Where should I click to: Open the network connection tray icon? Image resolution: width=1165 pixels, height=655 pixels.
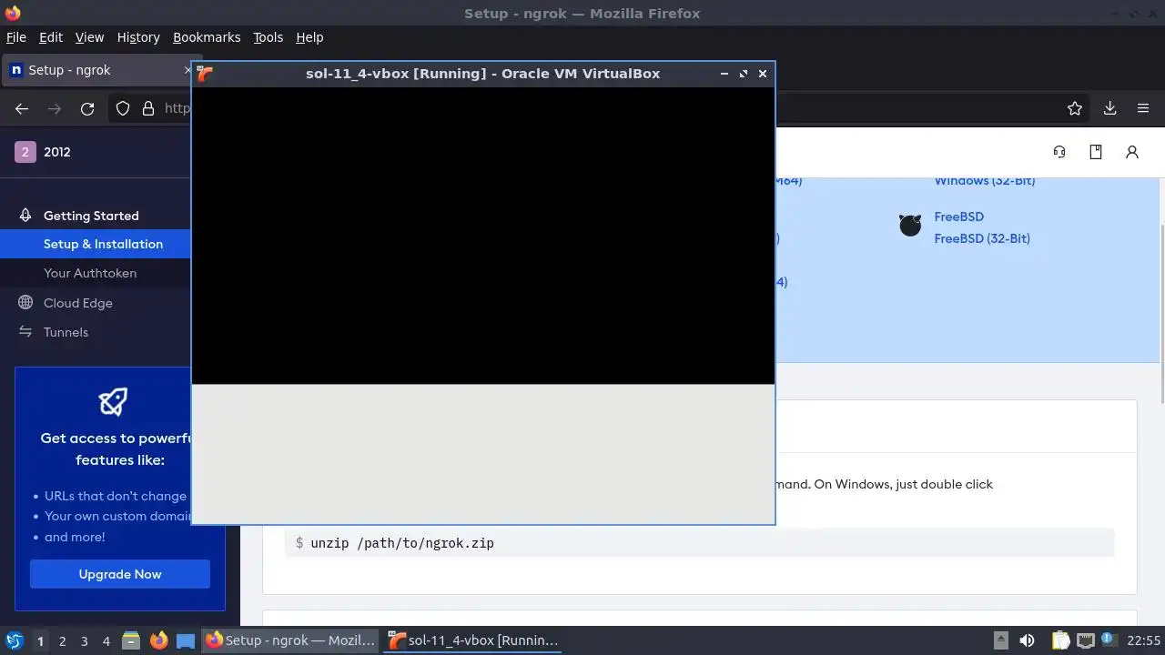tap(1086, 640)
